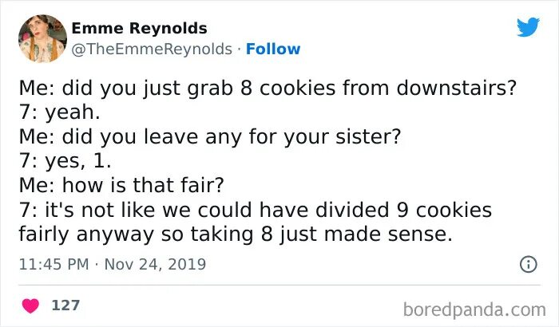Click the Twitter bird logo
Viewport: 559px width, 327px height.
tap(528, 28)
